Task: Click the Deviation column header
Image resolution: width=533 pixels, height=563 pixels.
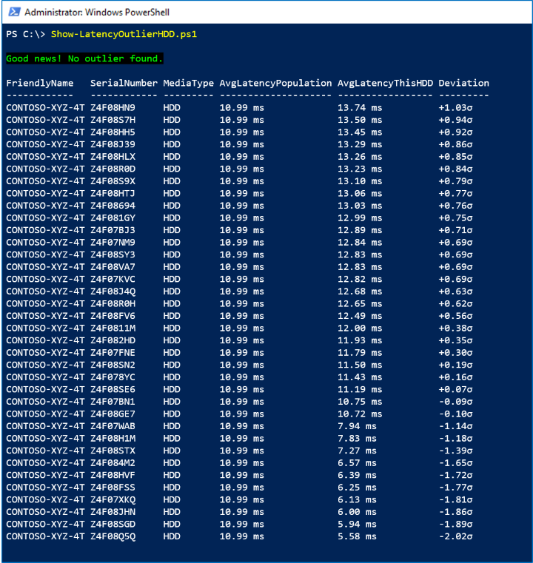Action: pos(463,84)
